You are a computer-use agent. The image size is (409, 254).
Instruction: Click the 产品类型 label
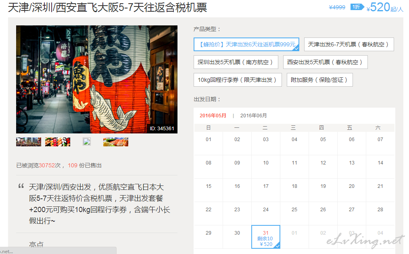click(207, 29)
